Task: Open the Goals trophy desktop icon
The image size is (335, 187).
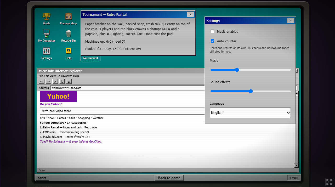Action: (x=47, y=19)
